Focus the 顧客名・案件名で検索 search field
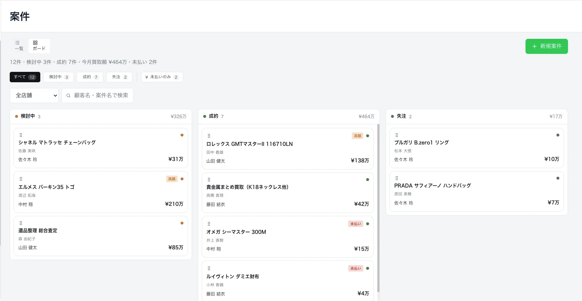Screen dimensions: 582x301 tap(97, 96)
